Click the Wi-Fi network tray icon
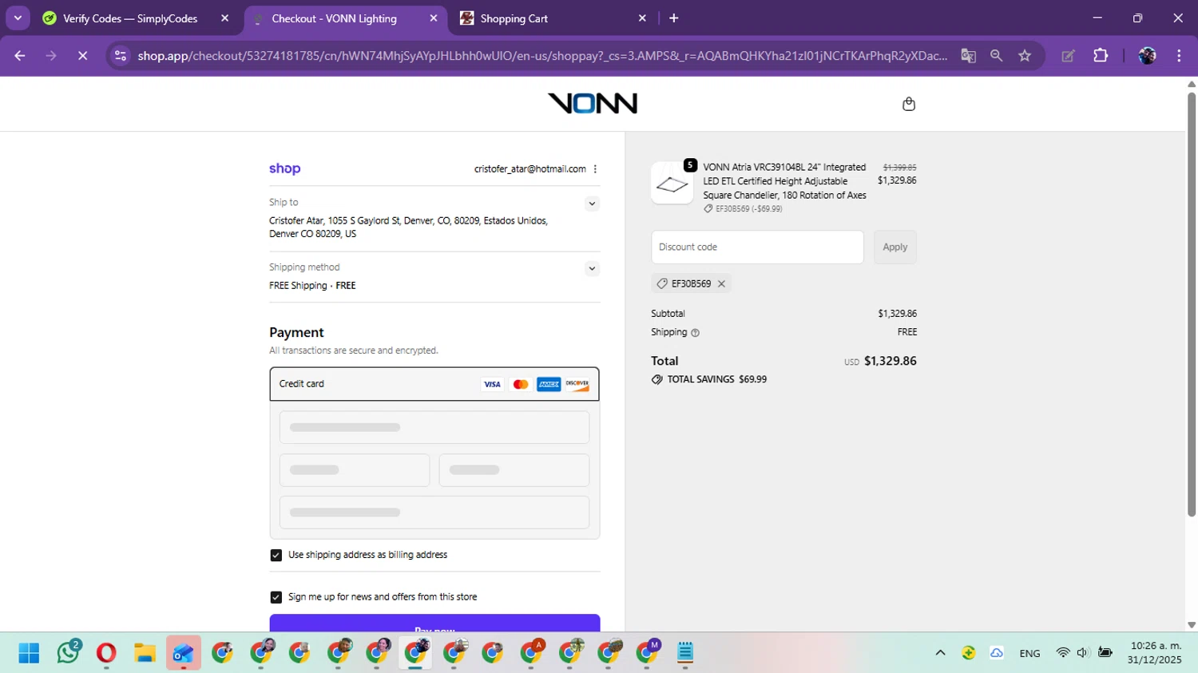Image resolution: width=1198 pixels, height=673 pixels. (1062, 653)
